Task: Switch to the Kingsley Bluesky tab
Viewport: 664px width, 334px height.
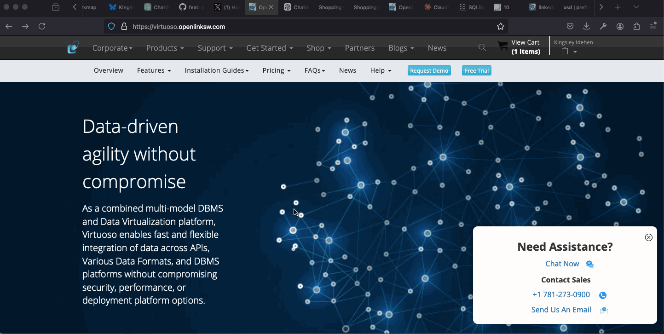Action: click(122, 7)
